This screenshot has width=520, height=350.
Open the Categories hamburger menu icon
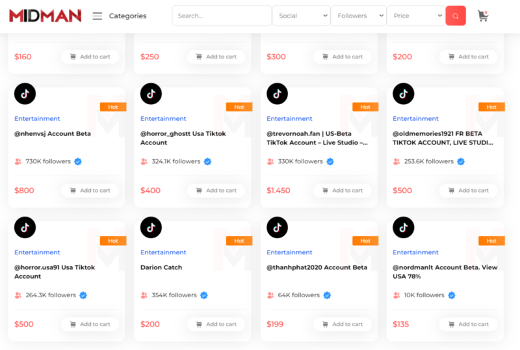(97, 16)
